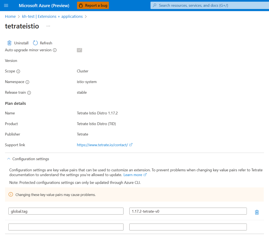The height and width of the screenshot is (238, 269).
Task: Open kh-test Extensions + applications breadcrumb
Action: (52, 16)
